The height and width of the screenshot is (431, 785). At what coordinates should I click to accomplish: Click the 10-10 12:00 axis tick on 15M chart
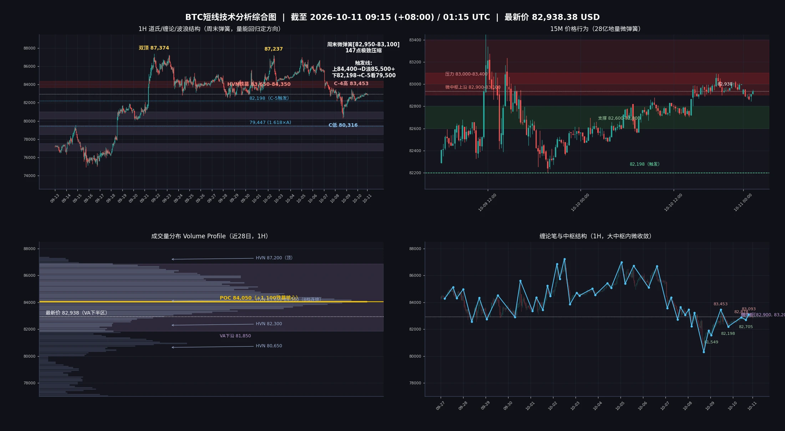673,202
